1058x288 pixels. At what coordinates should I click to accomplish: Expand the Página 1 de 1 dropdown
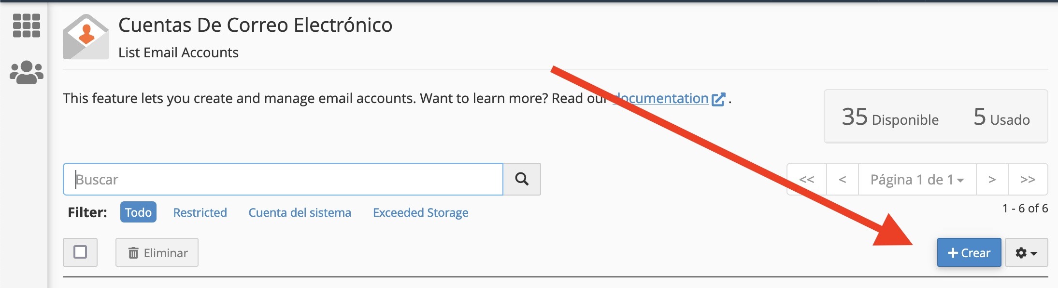(917, 179)
